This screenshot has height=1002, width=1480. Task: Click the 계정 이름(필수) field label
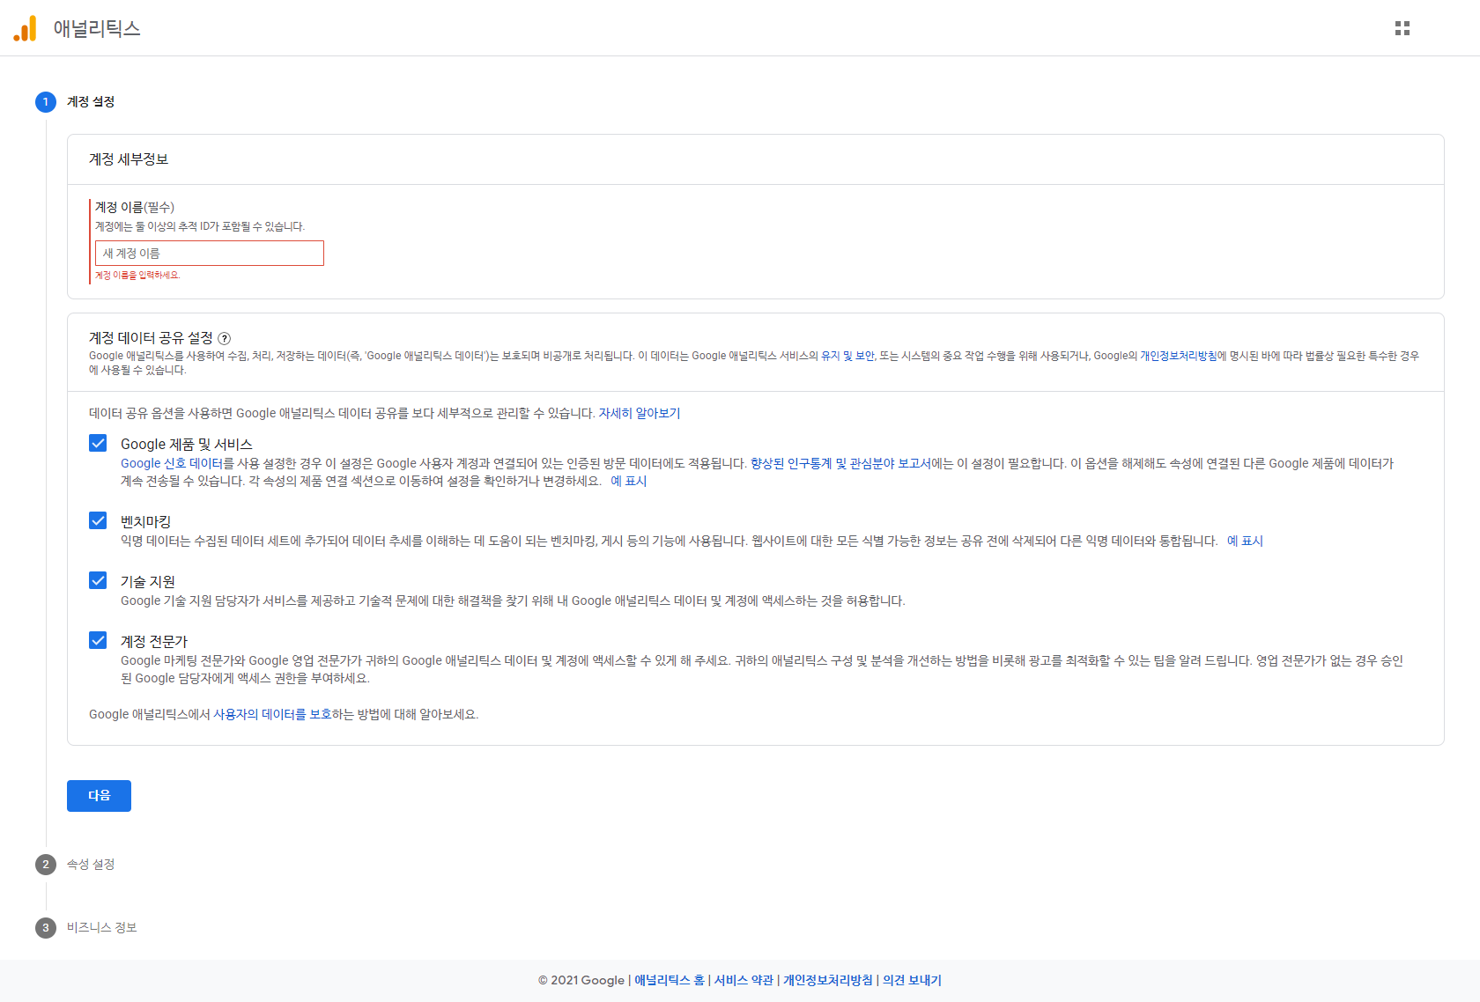pyautogui.click(x=135, y=207)
